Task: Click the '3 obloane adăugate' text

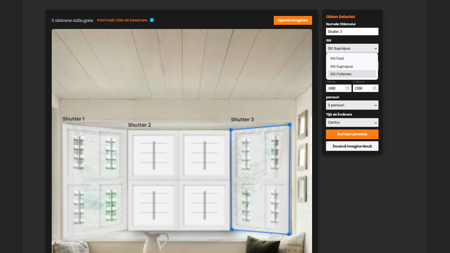Action: click(x=72, y=20)
